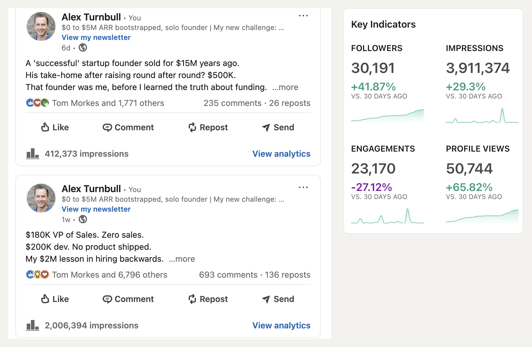Open View analytics for the 412,373 impressions post

click(x=281, y=154)
